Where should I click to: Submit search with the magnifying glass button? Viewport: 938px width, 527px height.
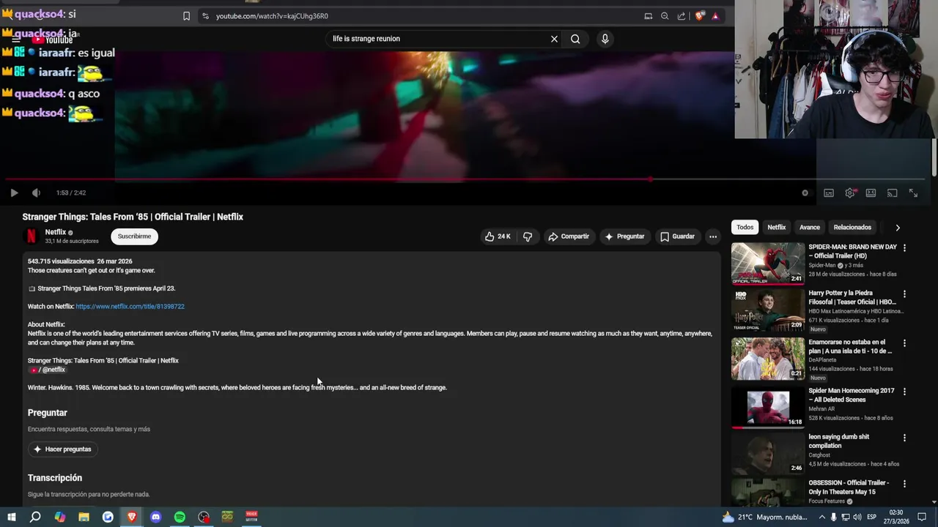click(575, 39)
